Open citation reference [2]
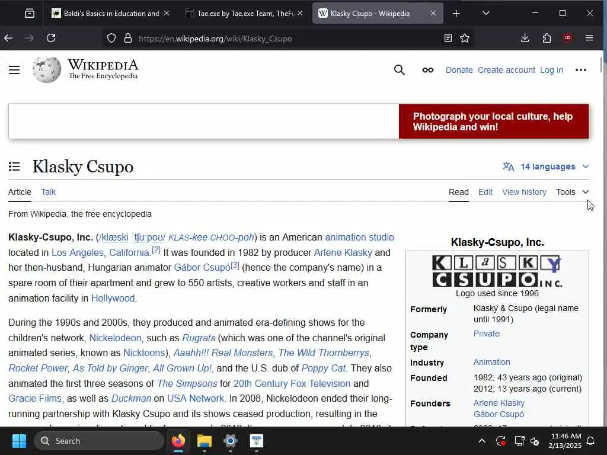 156,250
